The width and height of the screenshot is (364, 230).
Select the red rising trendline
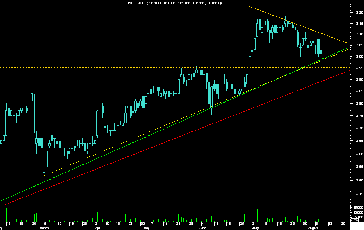coord(176,138)
